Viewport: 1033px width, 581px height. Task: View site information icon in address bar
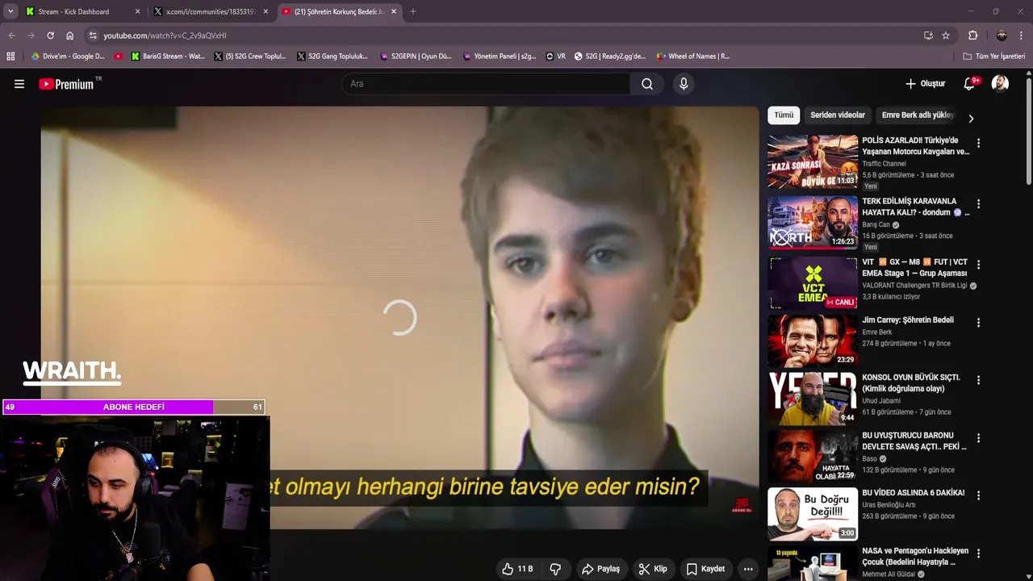[93, 36]
